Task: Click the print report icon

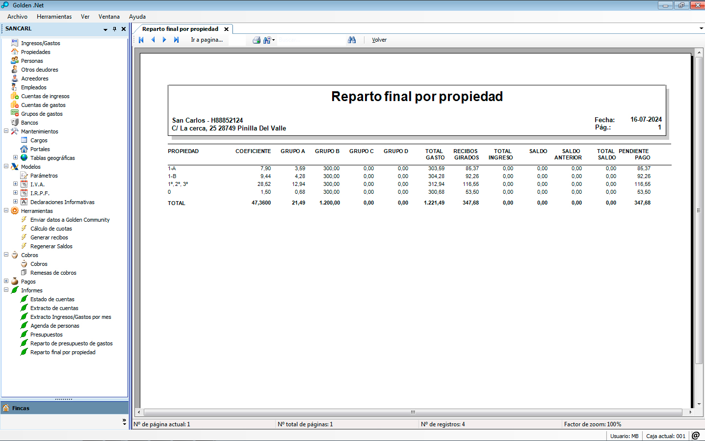Action: 257,40
